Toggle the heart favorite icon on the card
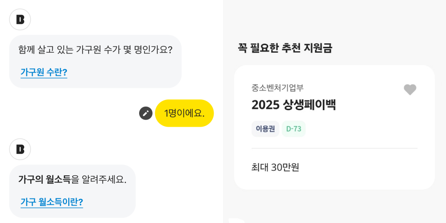The image size is (446, 223). [x=410, y=90]
